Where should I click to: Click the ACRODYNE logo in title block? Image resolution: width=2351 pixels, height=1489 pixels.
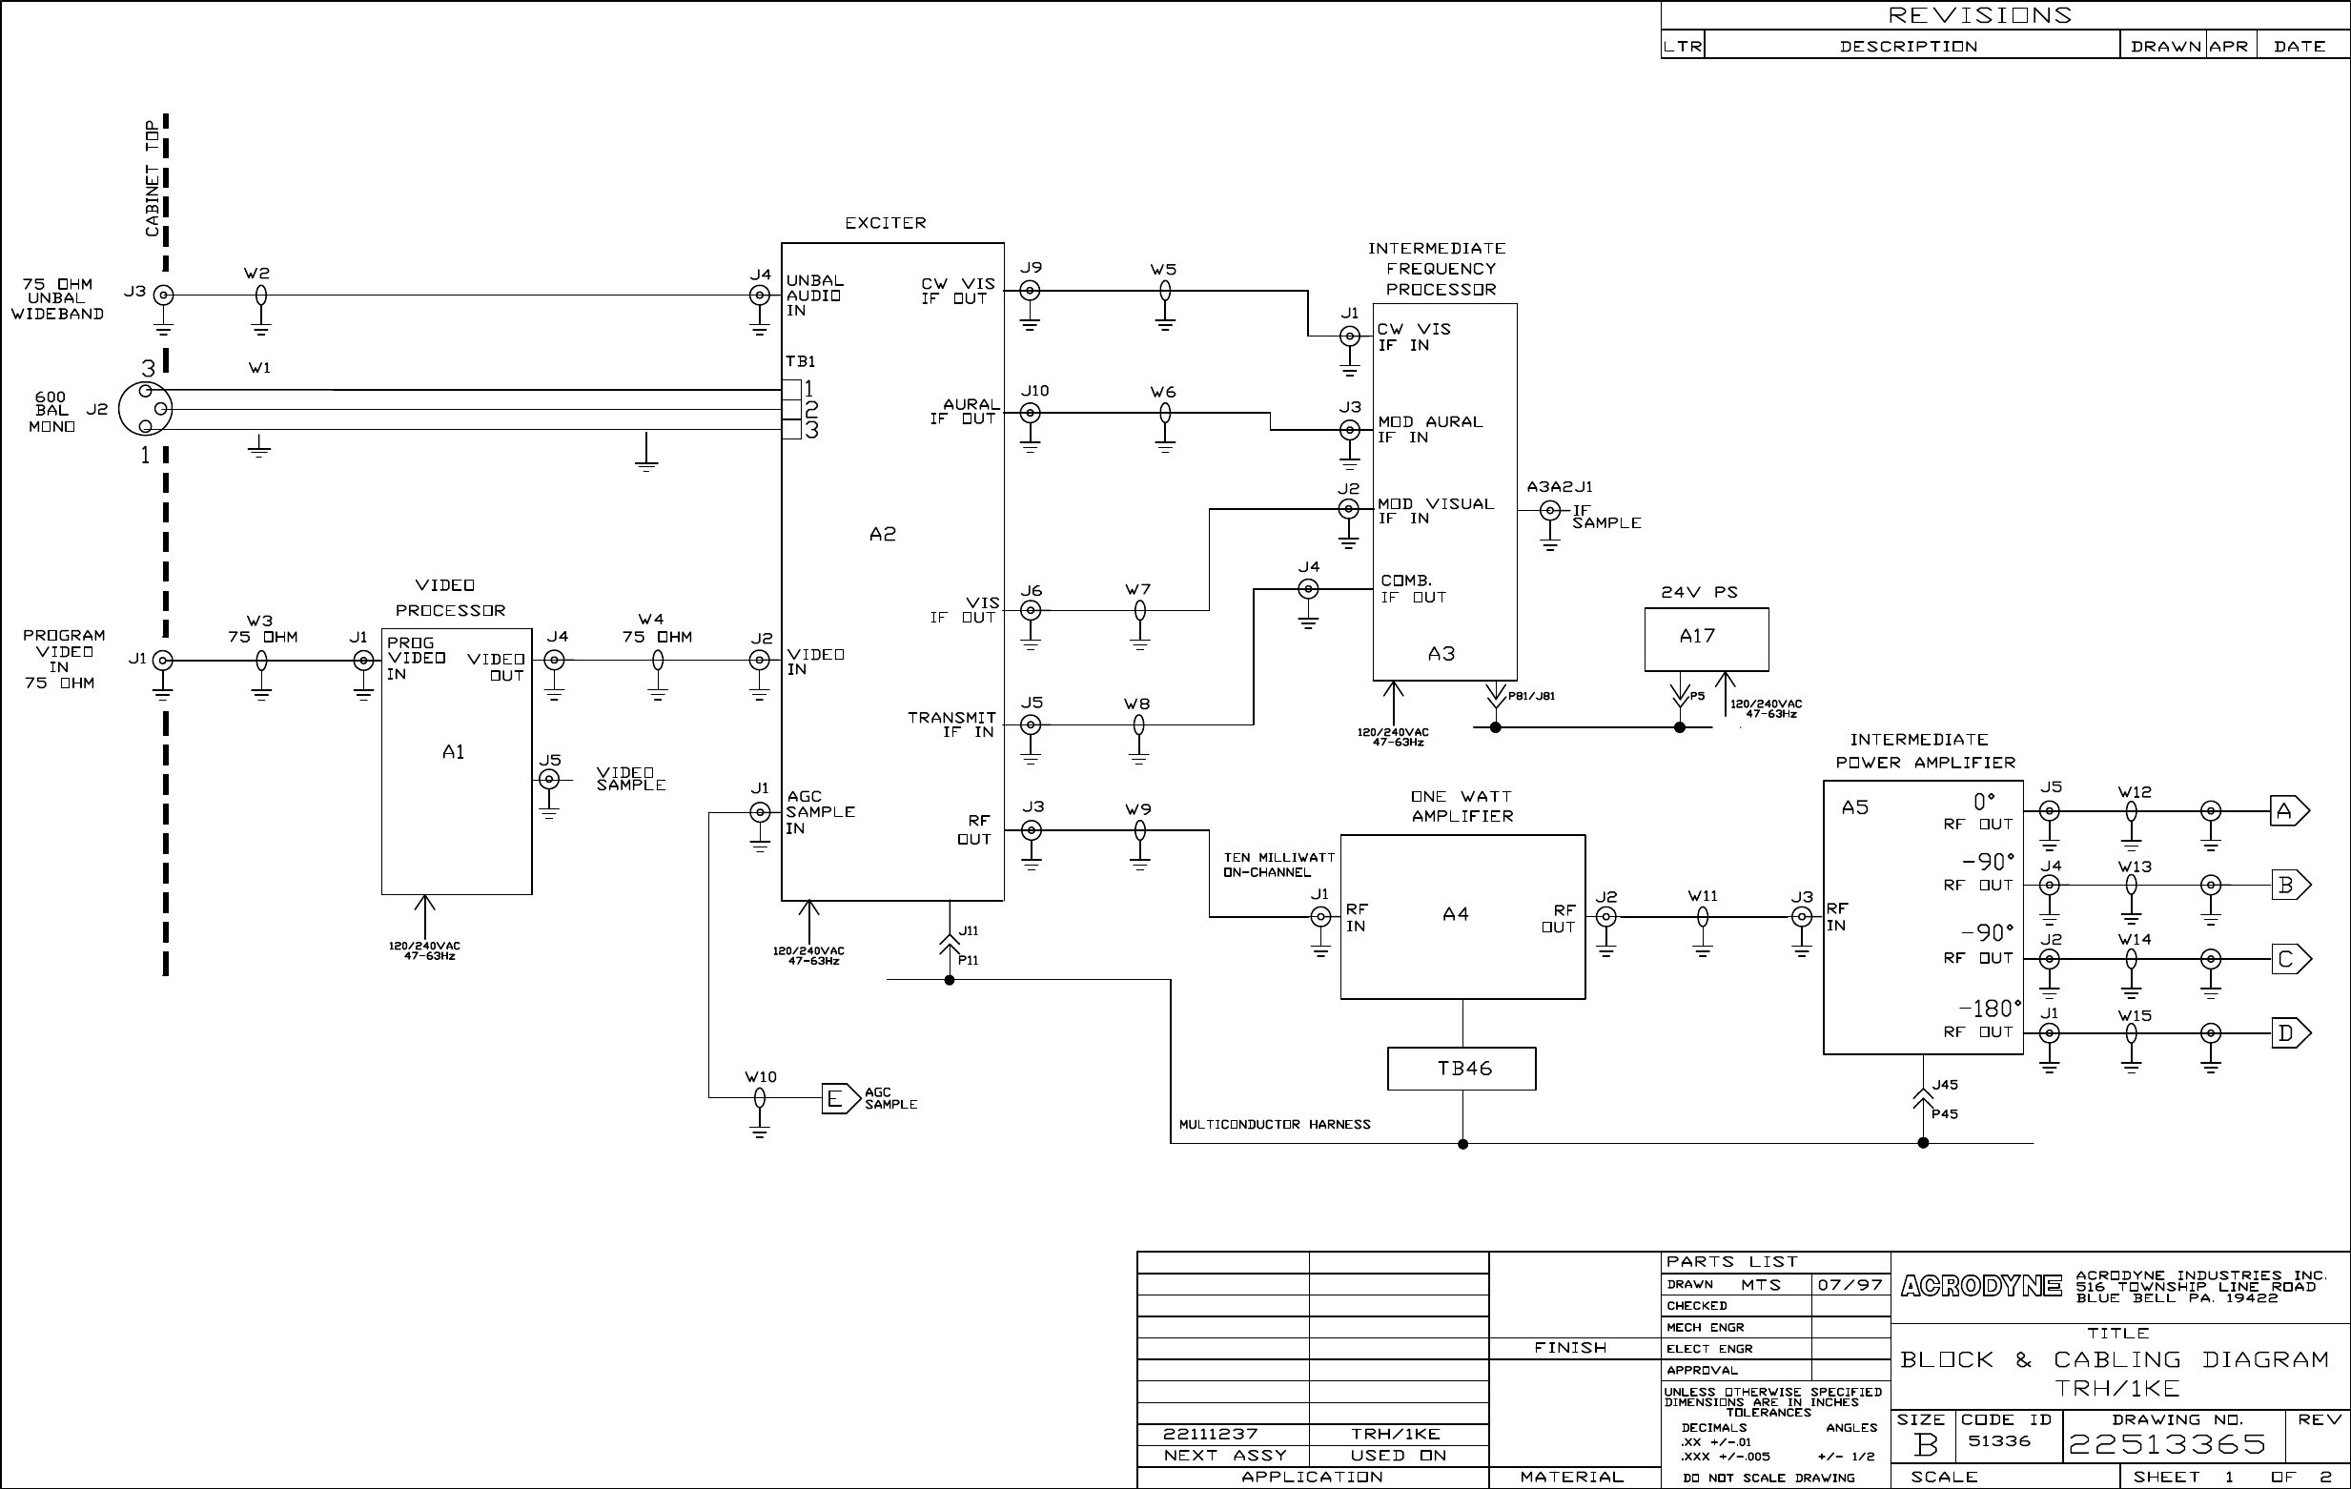(1980, 1286)
